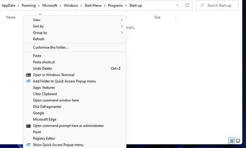The height and width of the screenshot is (148, 246).
Task: Open Registry Editor from the menu
Action: coord(75,139)
